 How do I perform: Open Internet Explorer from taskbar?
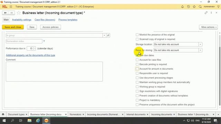click(38, 121)
